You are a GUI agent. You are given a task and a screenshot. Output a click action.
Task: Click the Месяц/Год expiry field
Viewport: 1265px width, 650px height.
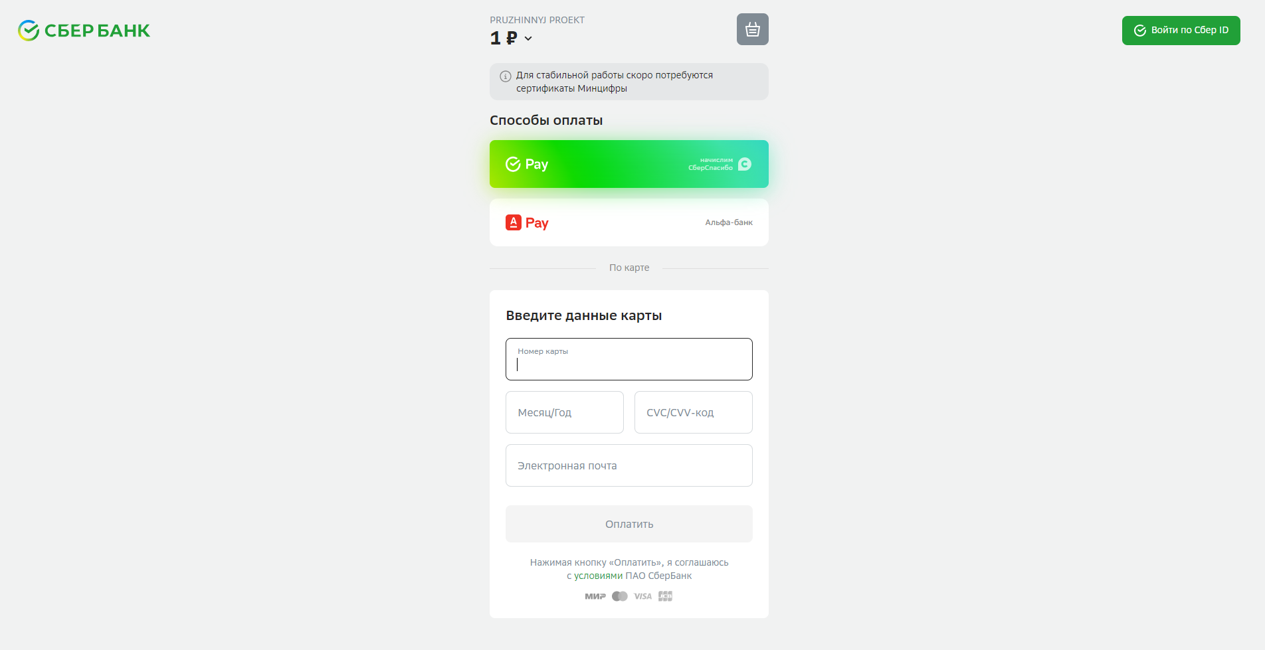(x=564, y=412)
